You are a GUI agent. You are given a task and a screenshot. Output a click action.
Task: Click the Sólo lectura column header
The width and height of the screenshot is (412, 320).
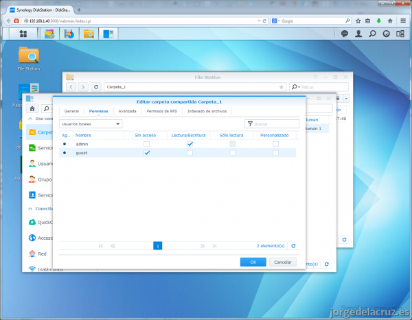click(x=231, y=136)
